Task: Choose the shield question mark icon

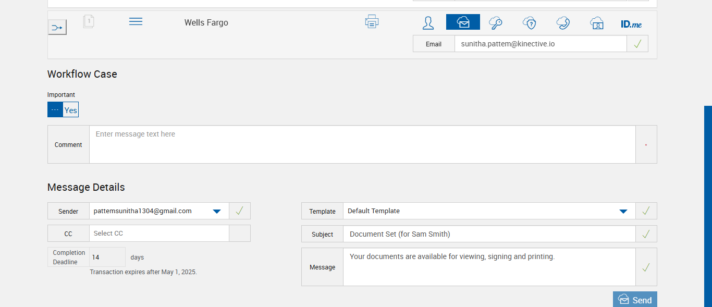Action: pyautogui.click(x=530, y=22)
